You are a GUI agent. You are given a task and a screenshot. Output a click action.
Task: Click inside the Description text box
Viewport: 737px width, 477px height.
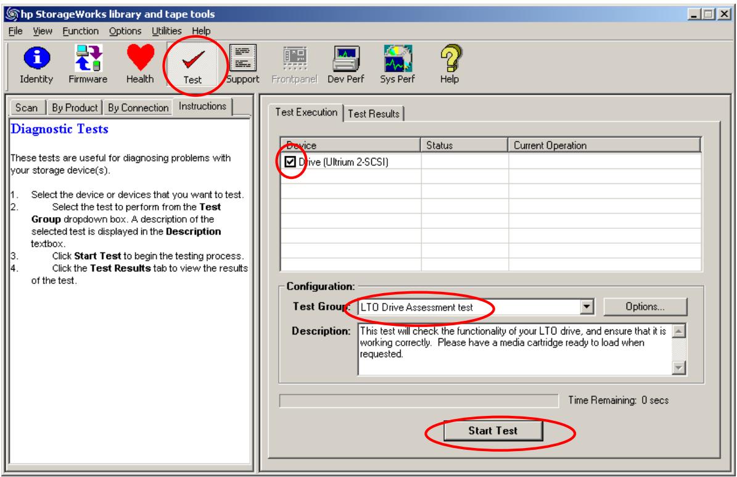pyautogui.click(x=515, y=349)
